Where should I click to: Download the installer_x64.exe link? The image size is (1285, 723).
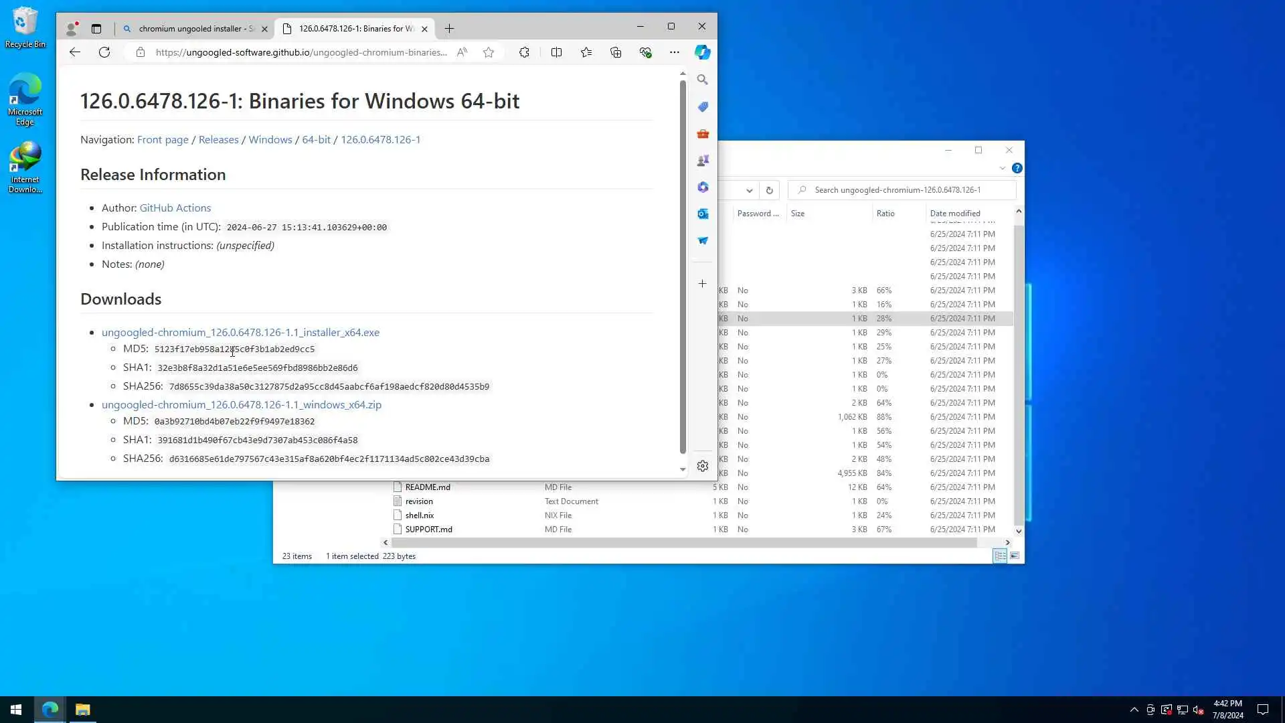point(240,332)
